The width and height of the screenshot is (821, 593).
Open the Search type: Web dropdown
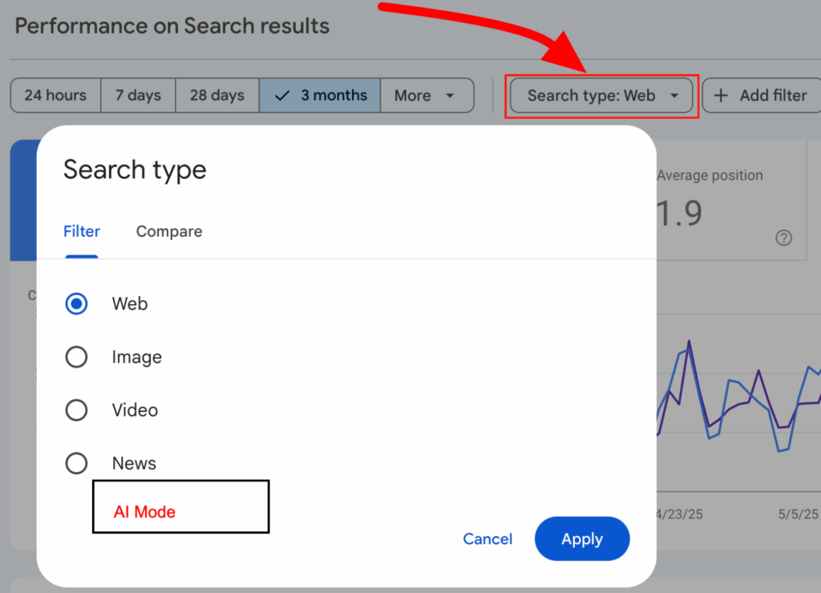click(x=601, y=95)
